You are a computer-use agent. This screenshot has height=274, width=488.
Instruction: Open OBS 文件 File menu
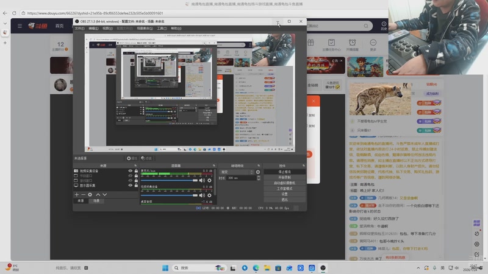(x=79, y=28)
